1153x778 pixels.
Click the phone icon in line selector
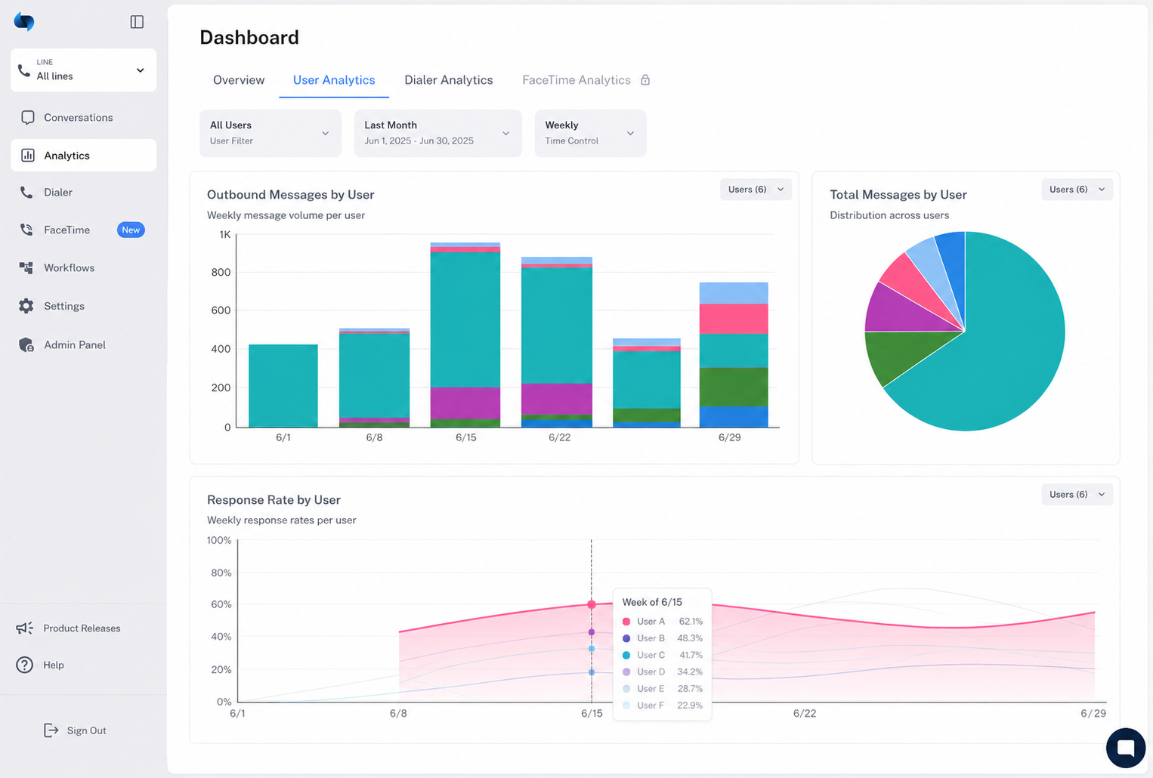[24, 70]
